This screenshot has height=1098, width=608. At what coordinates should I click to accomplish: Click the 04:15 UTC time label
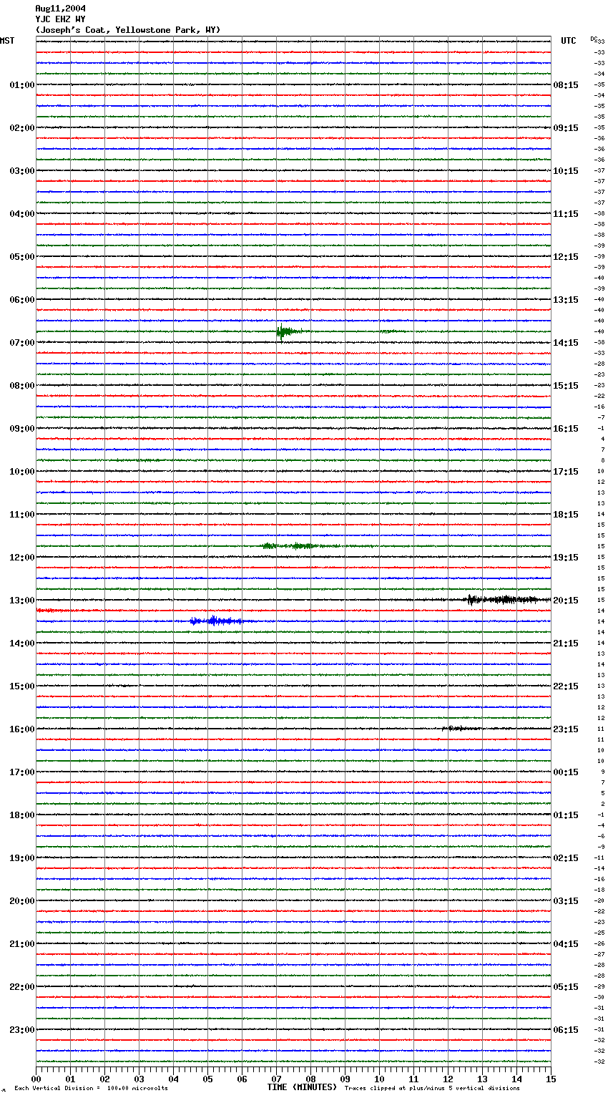point(566,944)
